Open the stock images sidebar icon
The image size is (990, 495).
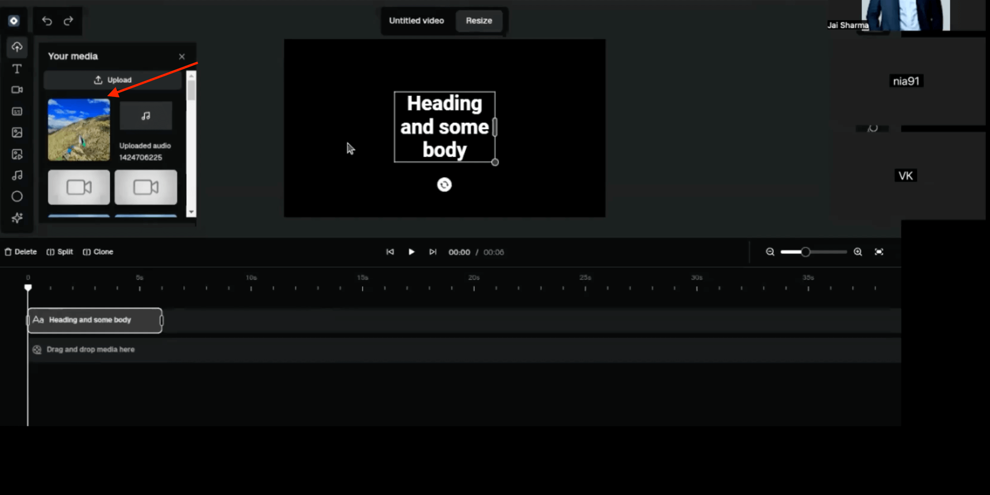(17, 133)
